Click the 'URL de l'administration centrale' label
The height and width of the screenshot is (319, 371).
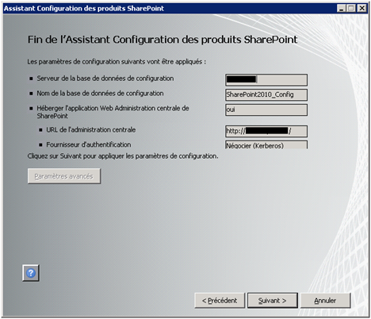point(91,130)
